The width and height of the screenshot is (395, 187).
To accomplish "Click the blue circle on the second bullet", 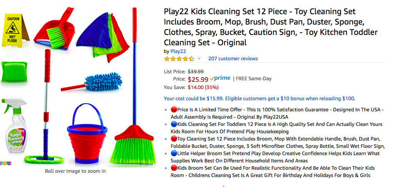I will (x=174, y=124).
